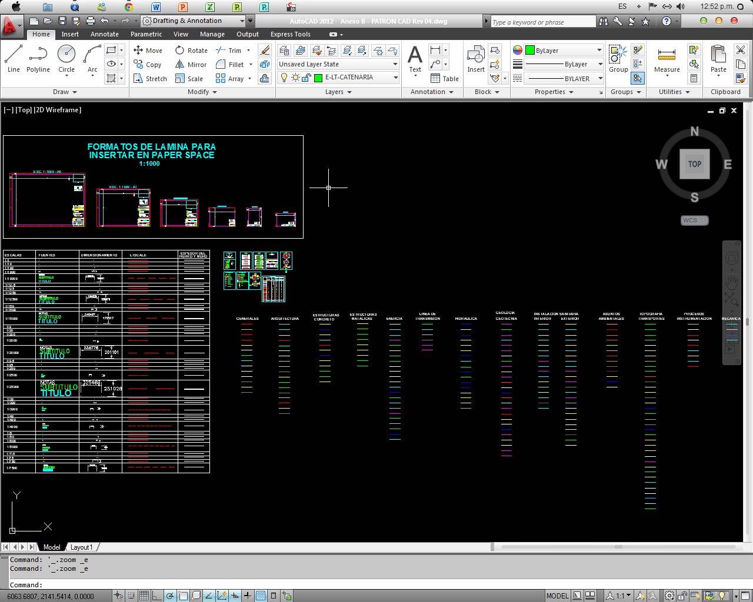Click the horizontal scrollbar of drawing area
Image resolution: width=753 pixels, height=602 pixels.
[618, 547]
